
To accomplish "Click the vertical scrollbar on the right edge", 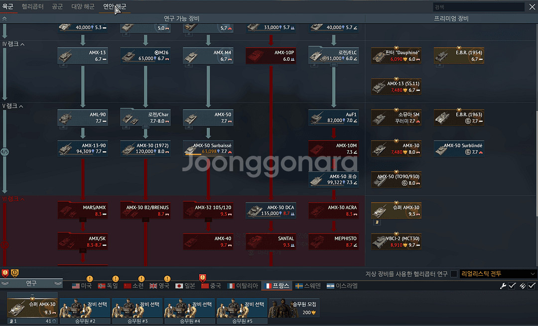I will 537,163.
